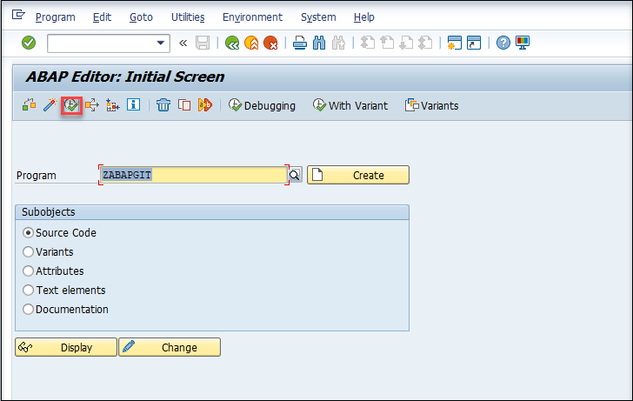Image resolution: width=633 pixels, height=401 pixels.
Task: Click the Copy program icon
Action: 184,105
